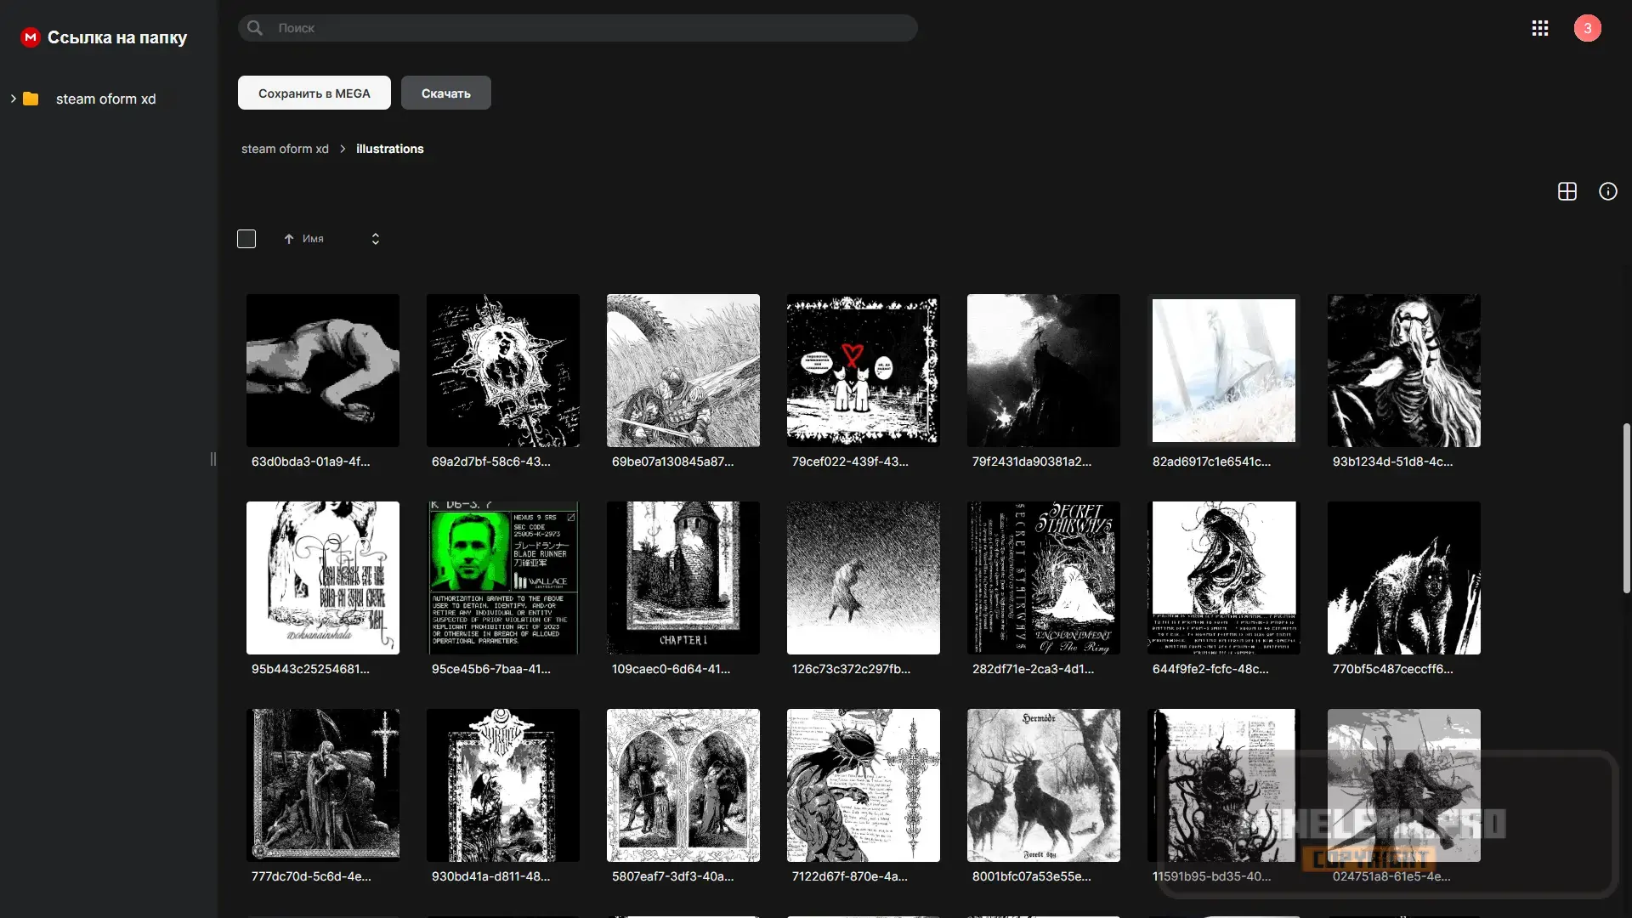Image resolution: width=1632 pixels, height=918 pixels.
Task: Open thumbnail 82ad6917c1e6541c...
Action: [1224, 371]
